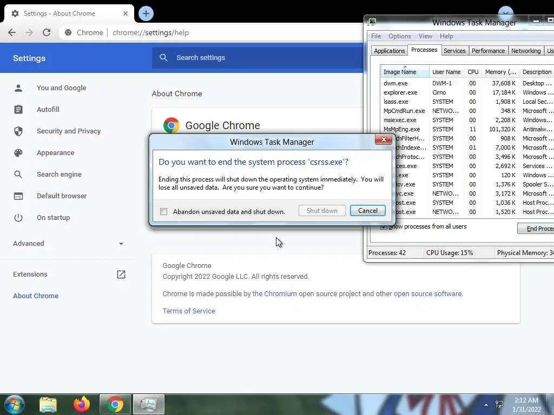Show hidden system tray icons
The width and height of the screenshot is (554, 415).
[x=486, y=405]
